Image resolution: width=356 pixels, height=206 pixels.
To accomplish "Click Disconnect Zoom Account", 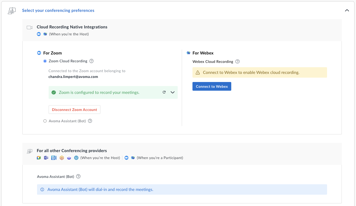I will tap(74, 110).
